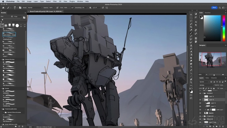Hide Layer 14 visibility

(200, 100)
